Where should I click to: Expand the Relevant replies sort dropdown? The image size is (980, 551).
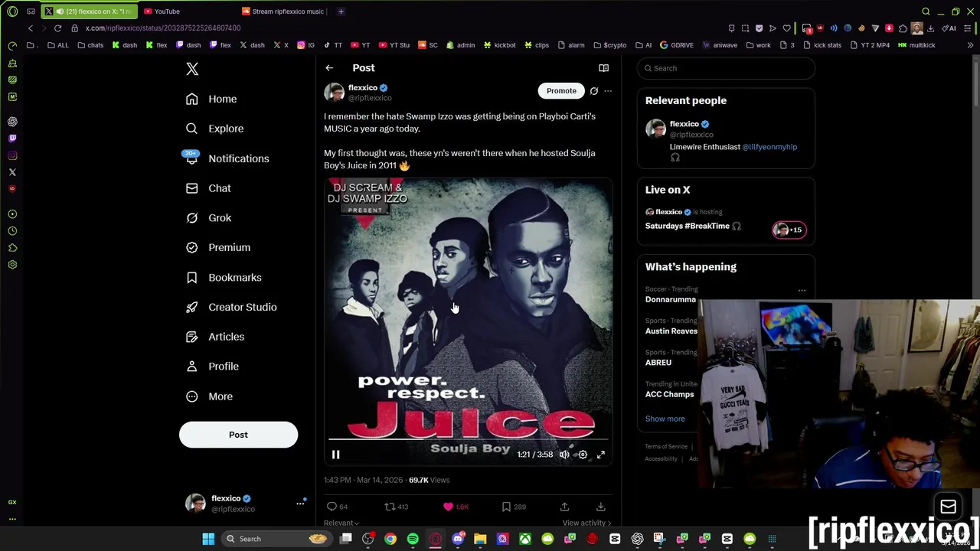pyautogui.click(x=341, y=523)
